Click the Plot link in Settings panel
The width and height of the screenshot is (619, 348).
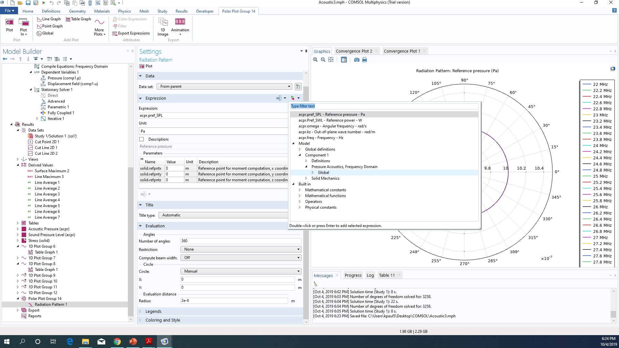pos(146,66)
